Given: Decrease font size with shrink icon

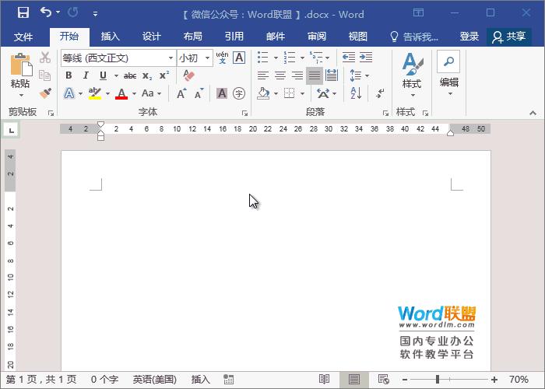Looking at the screenshot, I should [199, 93].
